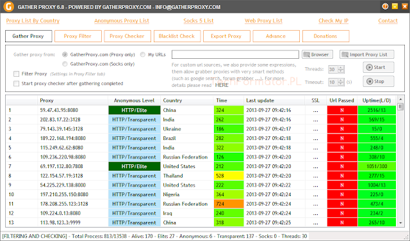Increase Threads value with up arrow
This screenshot has height=241, width=410.
click(341, 67)
